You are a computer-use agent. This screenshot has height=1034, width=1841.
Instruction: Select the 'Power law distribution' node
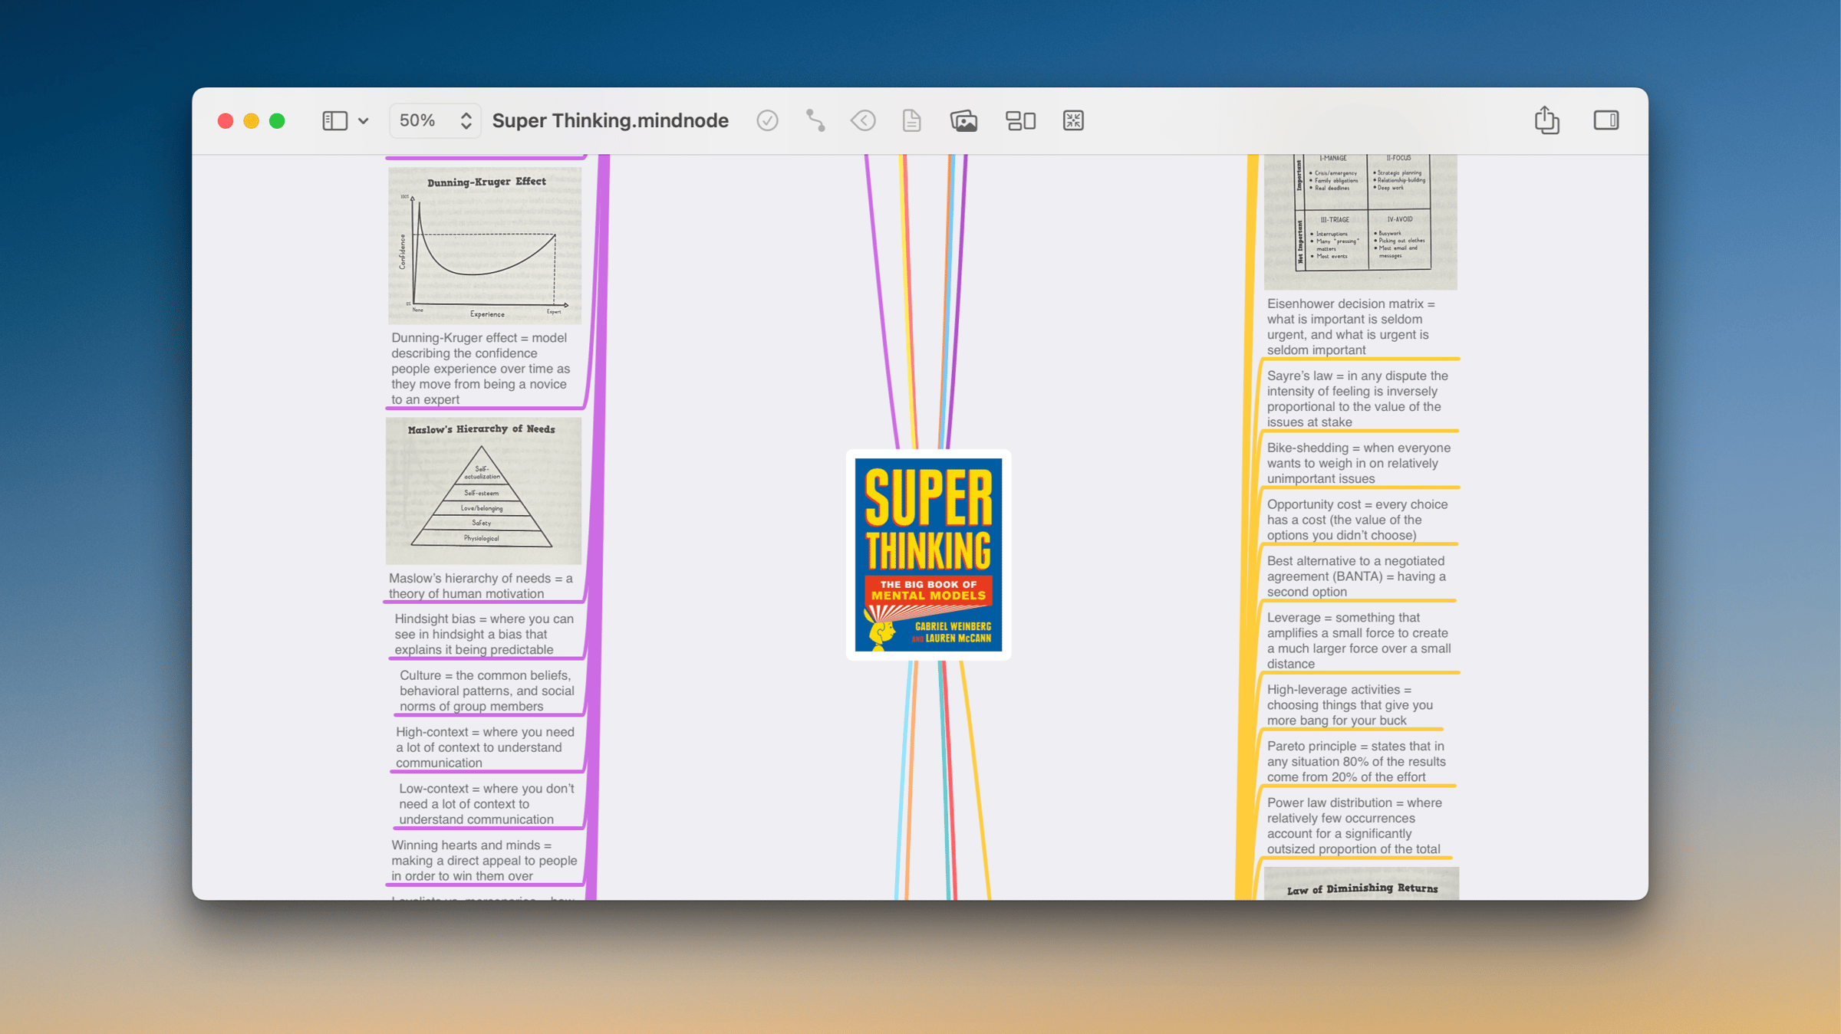pyautogui.click(x=1355, y=826)
